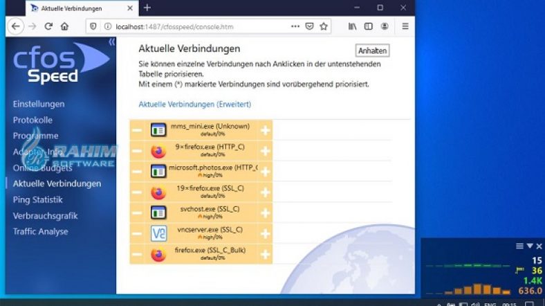The width and height of the screenshot is (545, 306).
Task: Lower priority of vncserver.exe connection
Action: (137, 233)
